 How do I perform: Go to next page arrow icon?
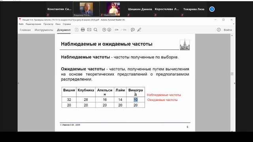pos(109,30)
